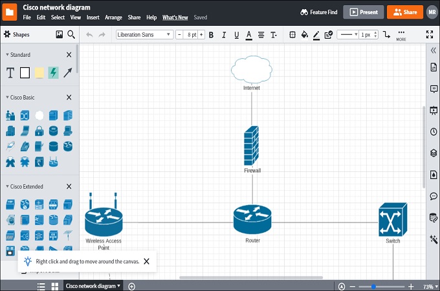The height and width of the screenshot is (291, 440).
Task: Toggle underline text style
Action: tap(237, 35)
